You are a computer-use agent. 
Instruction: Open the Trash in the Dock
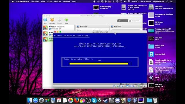(x=155, y=100)
